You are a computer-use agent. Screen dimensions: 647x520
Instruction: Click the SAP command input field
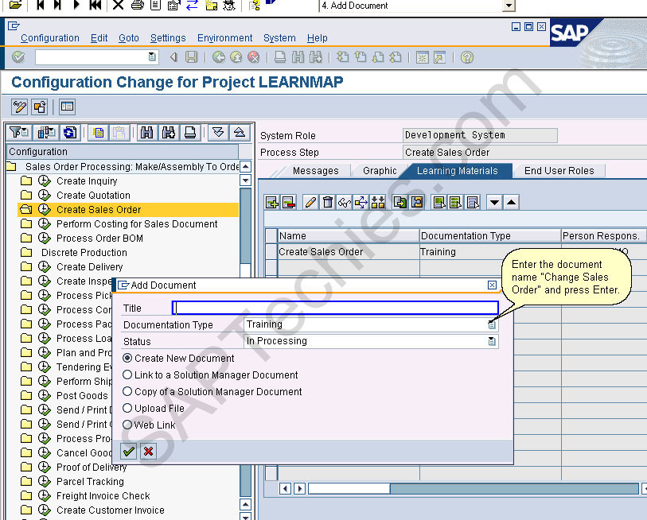pyautogui.click(x=92, y=57)
